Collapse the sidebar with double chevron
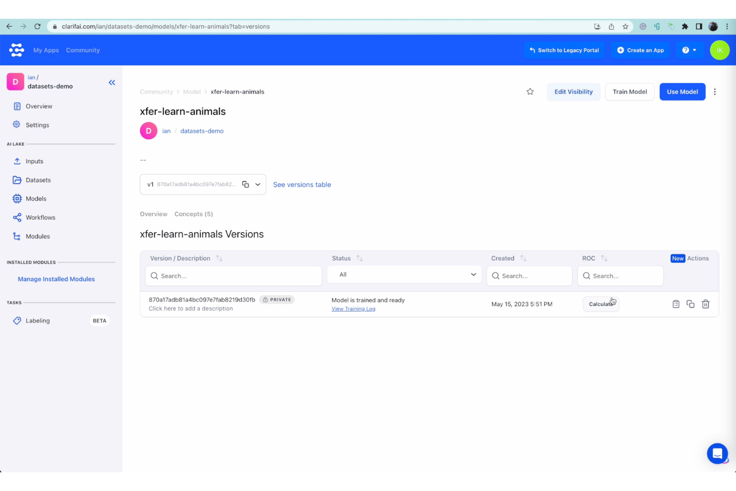 (112, 83)
